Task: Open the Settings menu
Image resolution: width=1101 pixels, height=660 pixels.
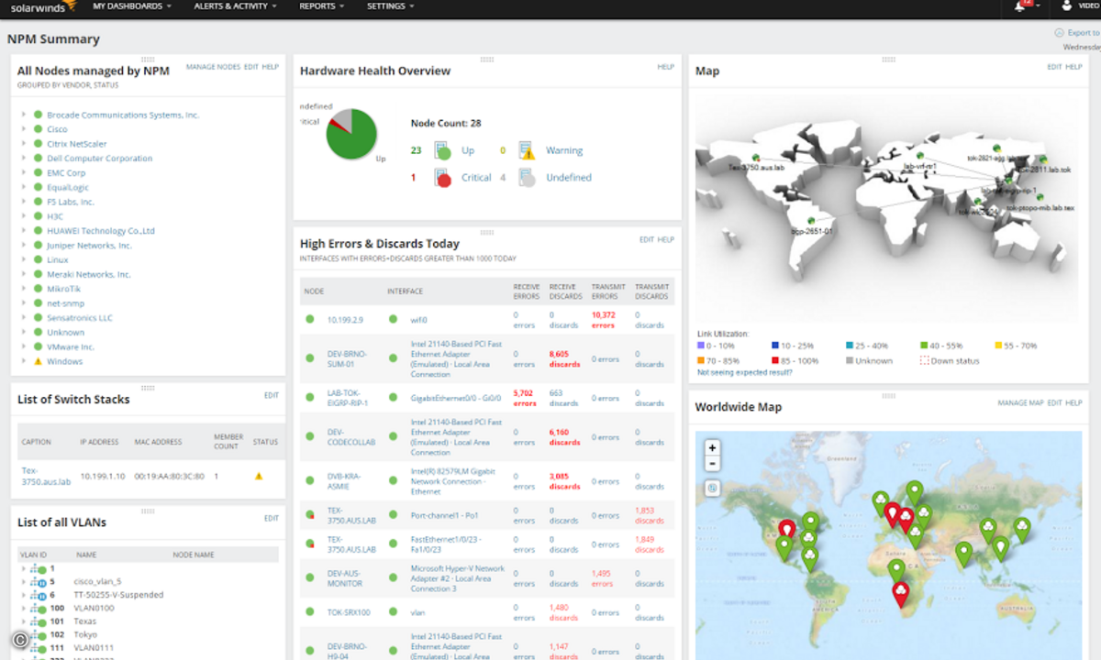Action: coord(390,5)
